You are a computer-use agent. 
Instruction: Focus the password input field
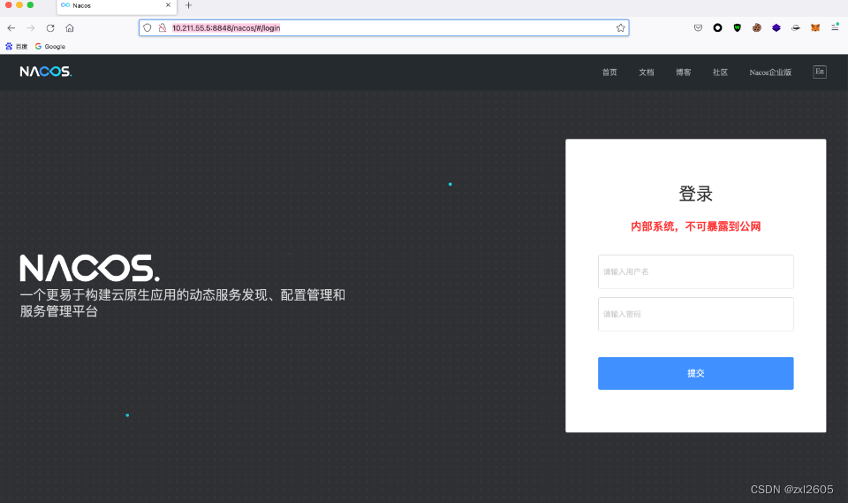coord(695,314)
